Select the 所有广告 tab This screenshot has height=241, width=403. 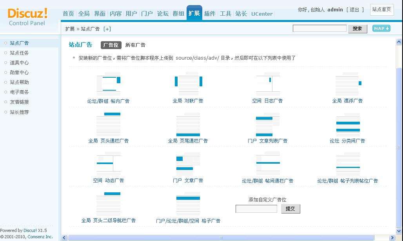[136, 45]
